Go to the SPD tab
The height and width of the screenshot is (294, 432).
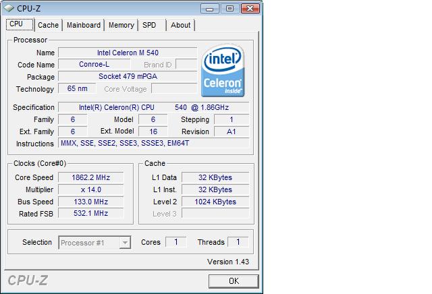149,25
